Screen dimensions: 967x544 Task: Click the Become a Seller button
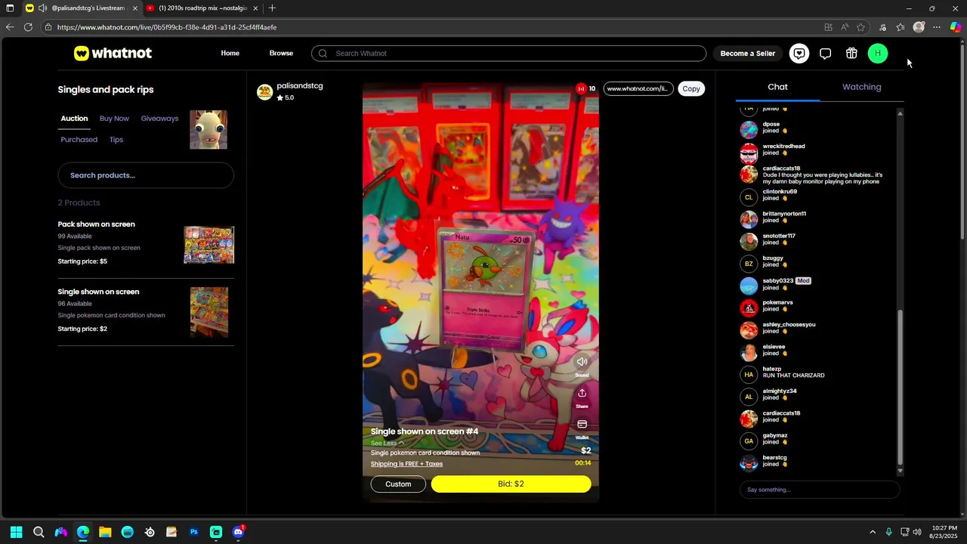pyautogui.click(x=747, y=54)
